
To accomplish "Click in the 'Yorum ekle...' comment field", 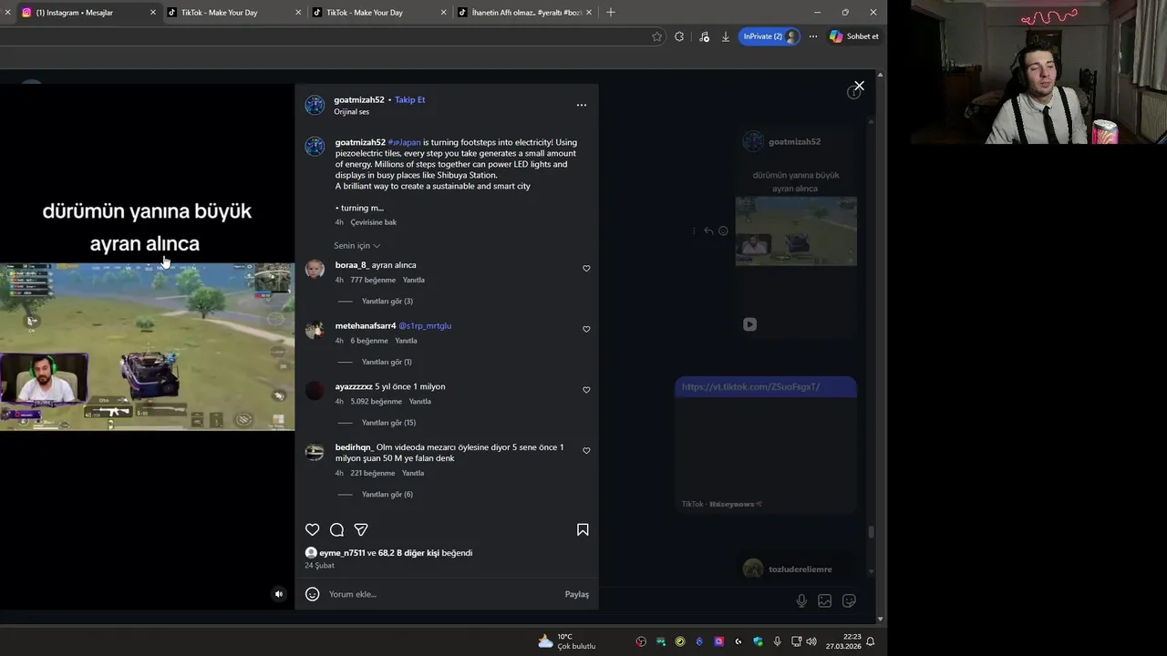I will (442, 594).
